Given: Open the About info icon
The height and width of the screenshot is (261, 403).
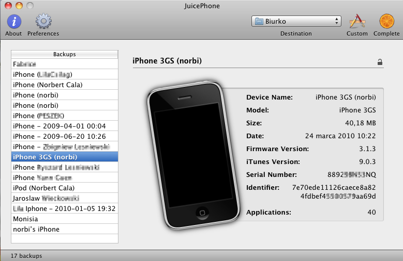Looking at the screenshot, I should pos(14,21).
